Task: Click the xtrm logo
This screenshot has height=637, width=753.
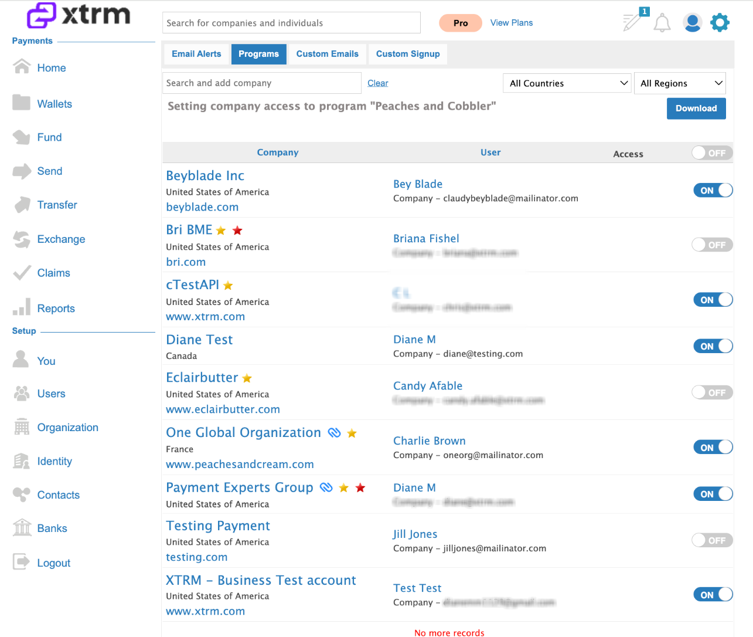Action: (79, 15)
